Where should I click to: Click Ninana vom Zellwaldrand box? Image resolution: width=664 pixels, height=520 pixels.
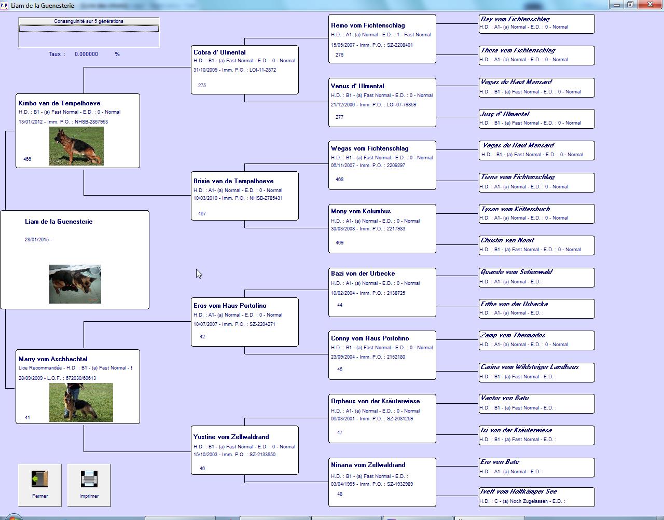(x=382, y=482)
